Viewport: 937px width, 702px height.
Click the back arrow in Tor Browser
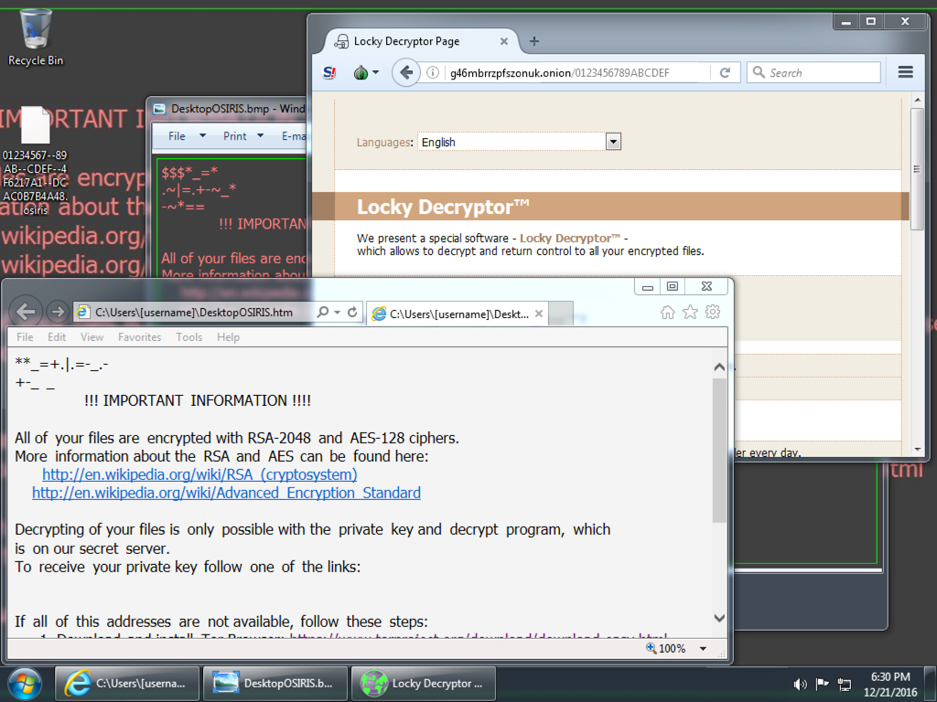tap(407, 73)
